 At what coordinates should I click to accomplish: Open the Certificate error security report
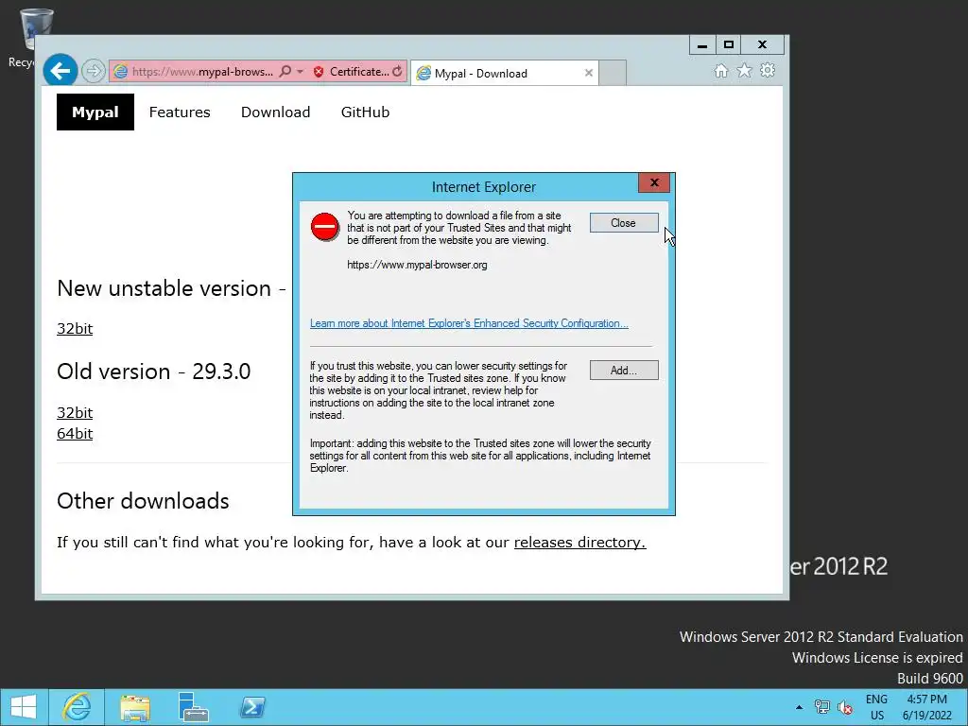[352, 72]
